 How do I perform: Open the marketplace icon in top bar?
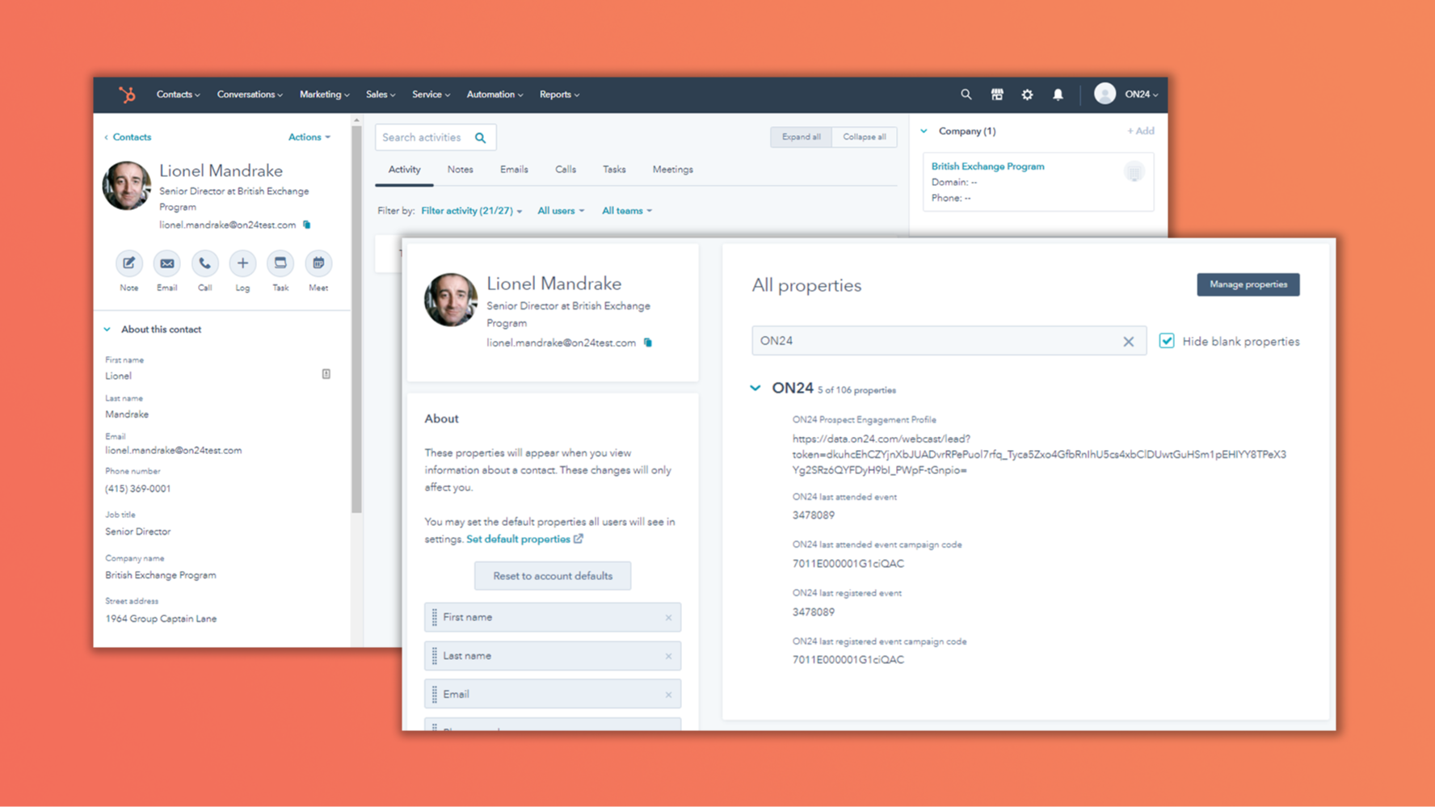(997, 95)
